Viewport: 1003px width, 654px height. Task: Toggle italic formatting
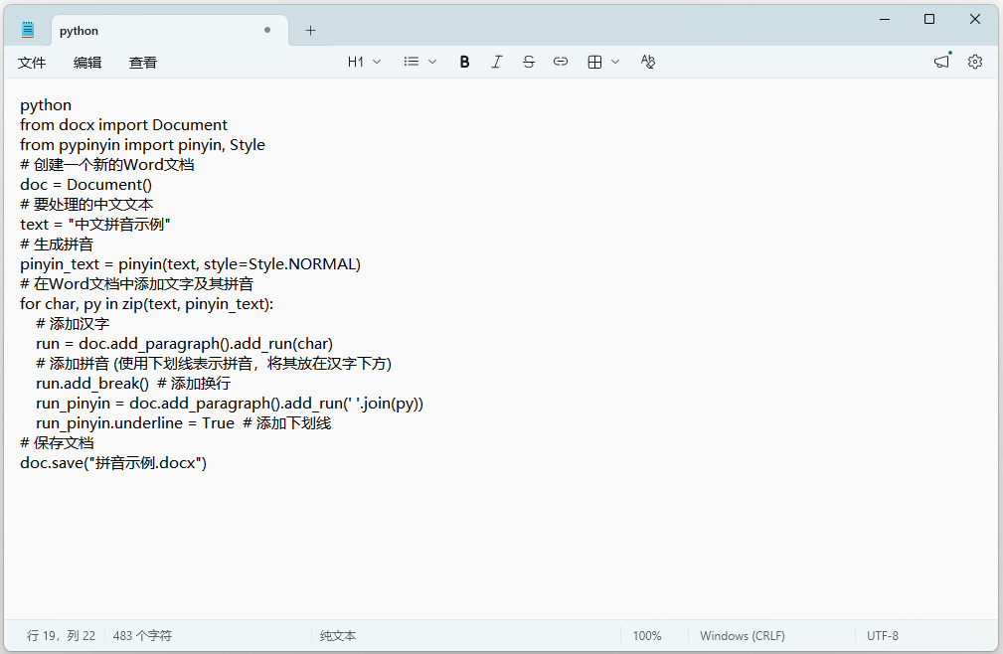496,62
